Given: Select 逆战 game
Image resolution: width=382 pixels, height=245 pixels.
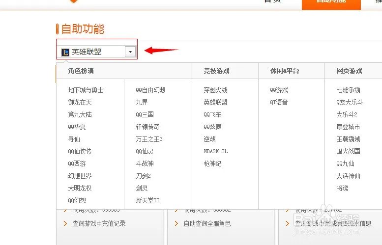Looking at the screenshot, I should (x=210, y=139).
